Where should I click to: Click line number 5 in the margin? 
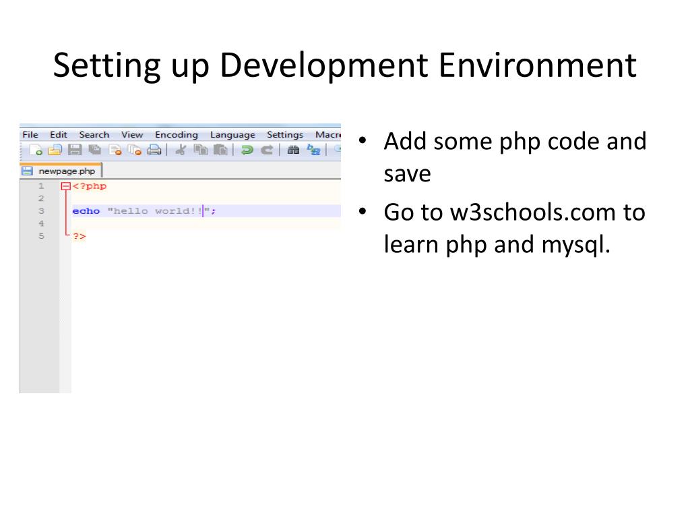pos(41,236)
